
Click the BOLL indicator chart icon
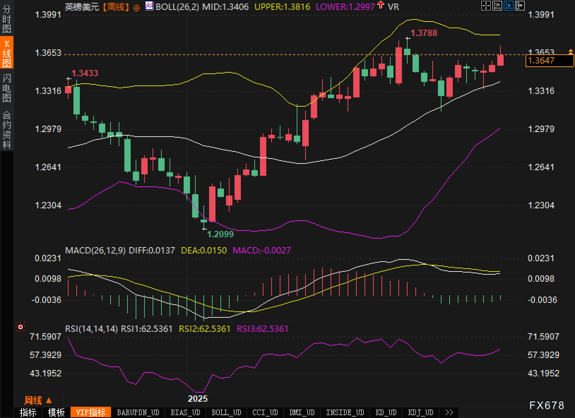149,6
